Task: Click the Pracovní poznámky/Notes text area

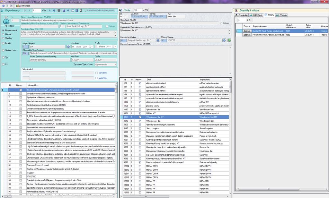Action: pos(175,60)
